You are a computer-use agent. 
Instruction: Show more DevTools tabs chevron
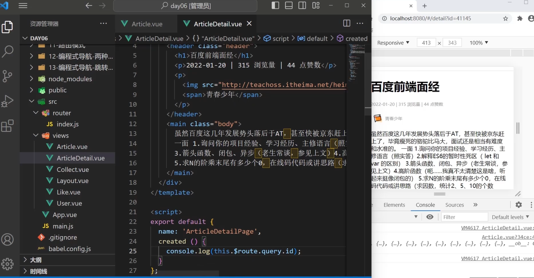click(x=475, y=205)
